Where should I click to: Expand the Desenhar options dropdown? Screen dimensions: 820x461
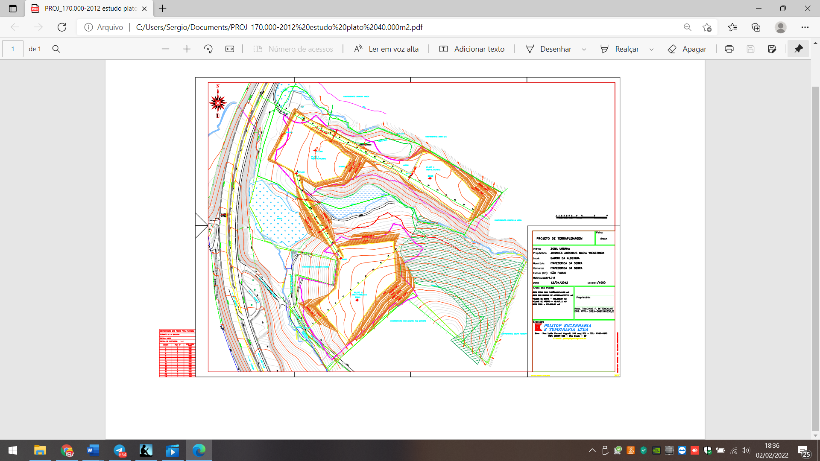click(x=584, y=49)
